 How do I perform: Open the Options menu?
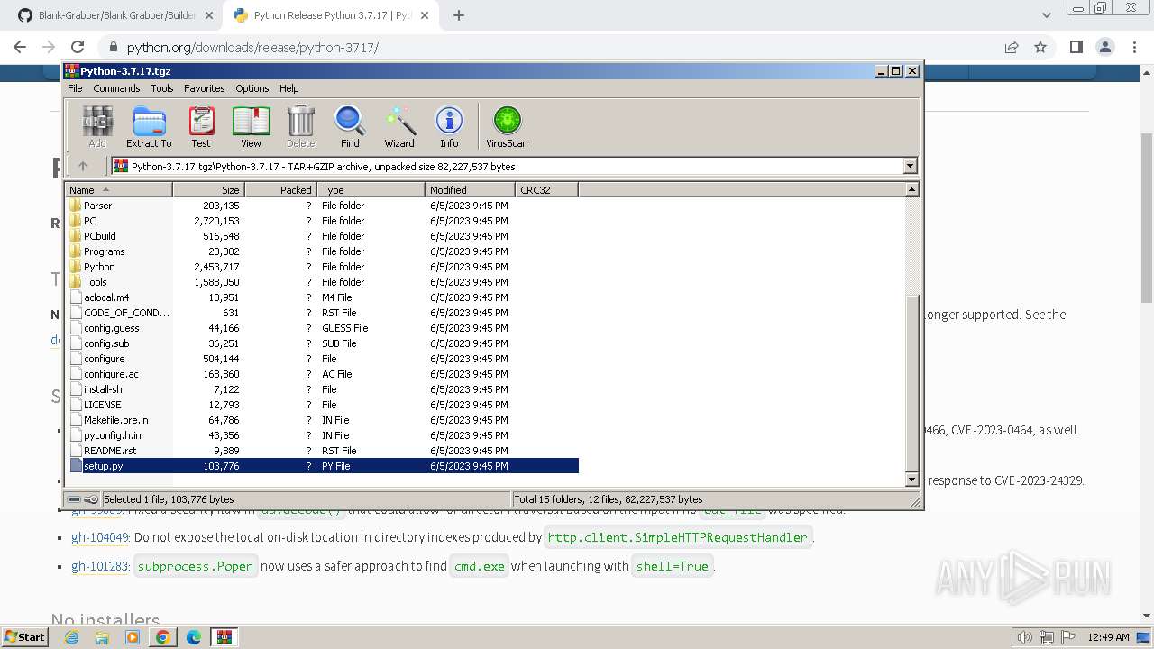(x=252, y=88)
